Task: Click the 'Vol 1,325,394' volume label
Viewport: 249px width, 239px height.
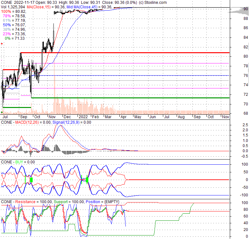Action: click(x=13, y=7)
